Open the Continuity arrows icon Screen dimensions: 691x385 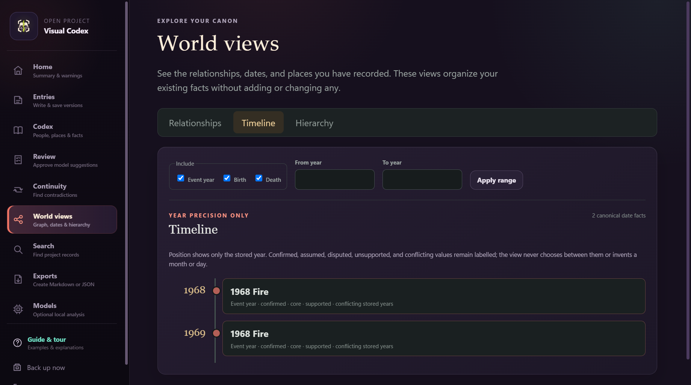click(x=18, y=190)
